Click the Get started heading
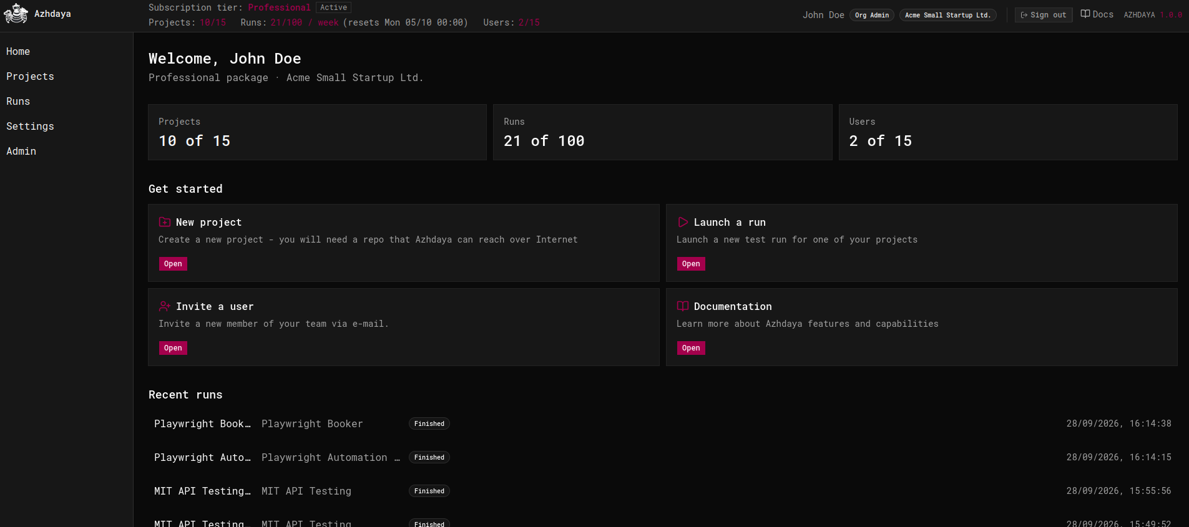The width and height of the screenshot is (1189, 527). tap(185, 189)
